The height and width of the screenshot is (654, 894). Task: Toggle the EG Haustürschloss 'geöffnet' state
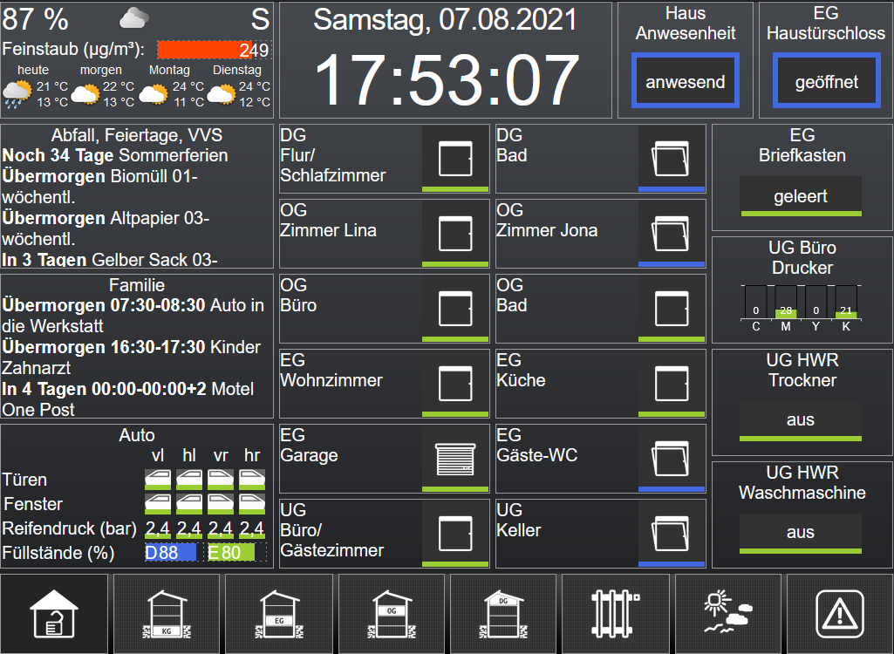827,82
